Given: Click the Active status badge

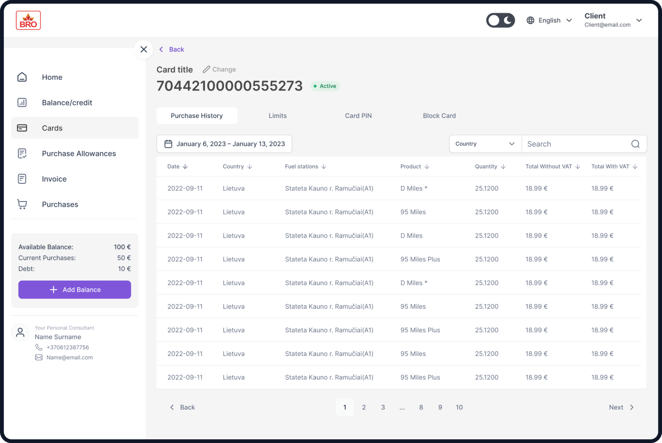Looking at the screenshot, I should [x=325, y=86].
